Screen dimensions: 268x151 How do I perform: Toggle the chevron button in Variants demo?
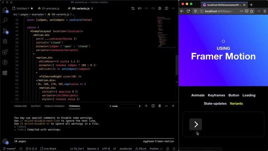click(x=196, y=124)
